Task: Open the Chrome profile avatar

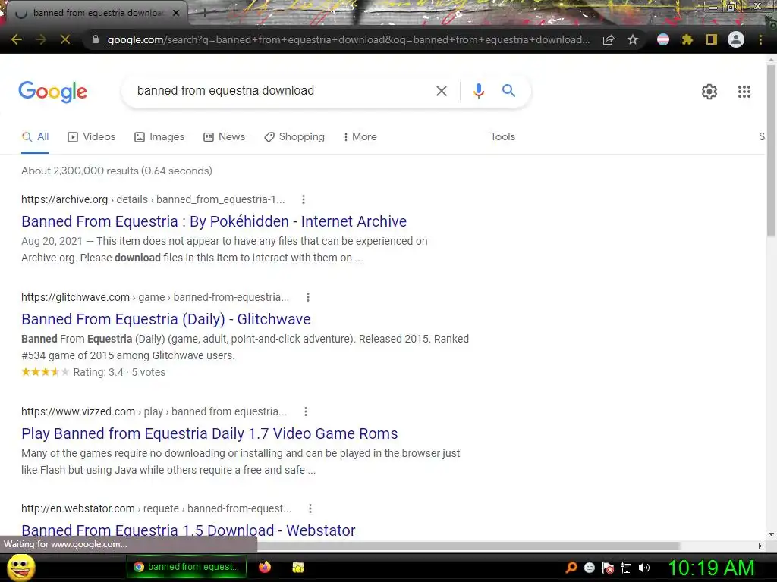Action: point(736,39)
